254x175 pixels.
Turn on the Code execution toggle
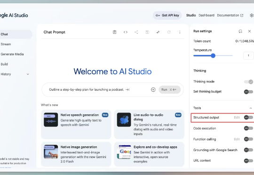pos(249,128)
